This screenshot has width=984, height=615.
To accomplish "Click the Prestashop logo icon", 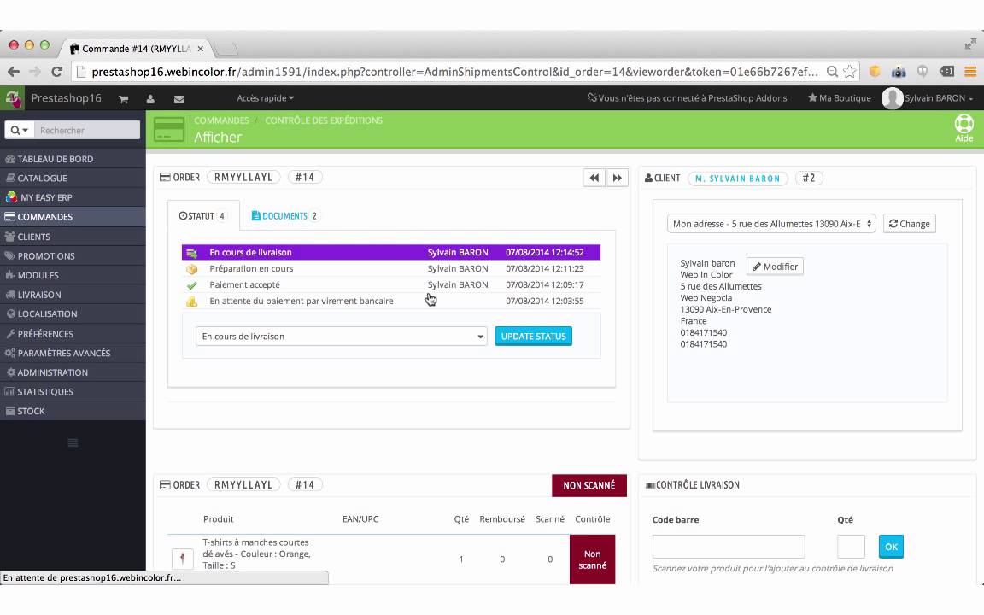I will pos(13,98).
